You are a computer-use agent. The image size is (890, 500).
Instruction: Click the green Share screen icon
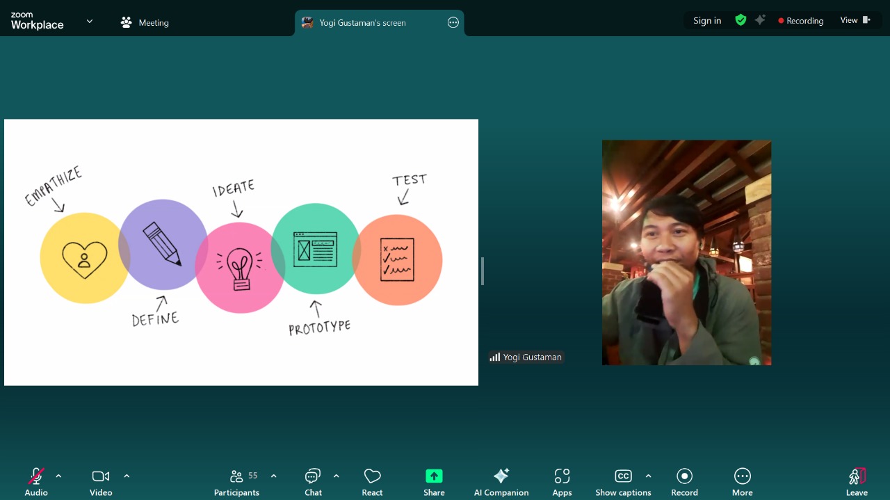coord(434,476)
